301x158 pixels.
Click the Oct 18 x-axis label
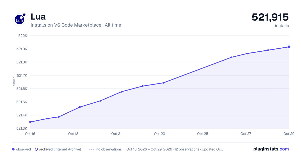point(73,134)
